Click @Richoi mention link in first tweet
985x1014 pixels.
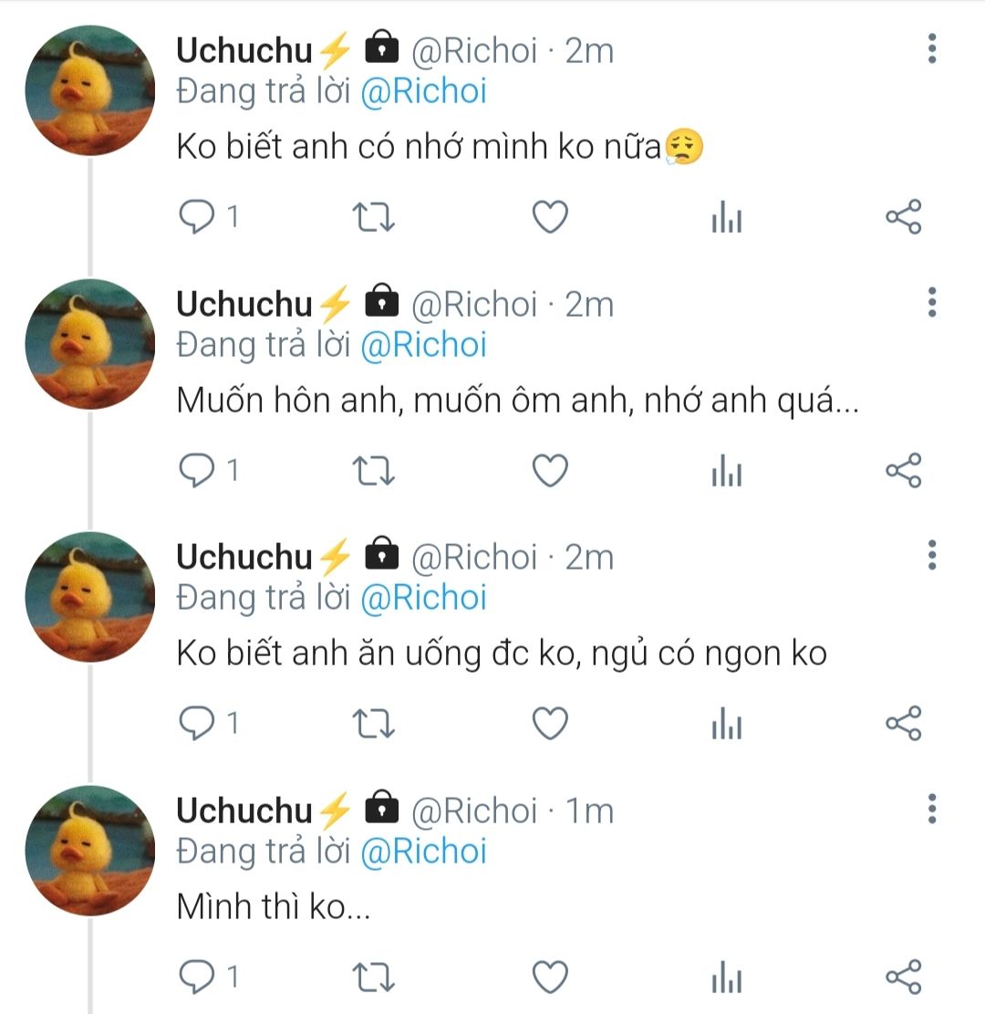[x=423, y=91]
